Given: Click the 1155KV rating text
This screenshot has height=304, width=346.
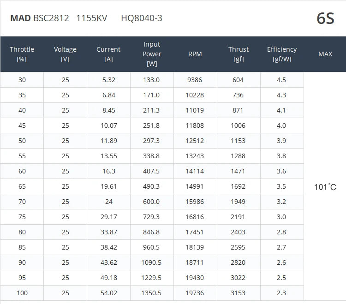Looking at the screenshot, I should [x=92, y=18].
